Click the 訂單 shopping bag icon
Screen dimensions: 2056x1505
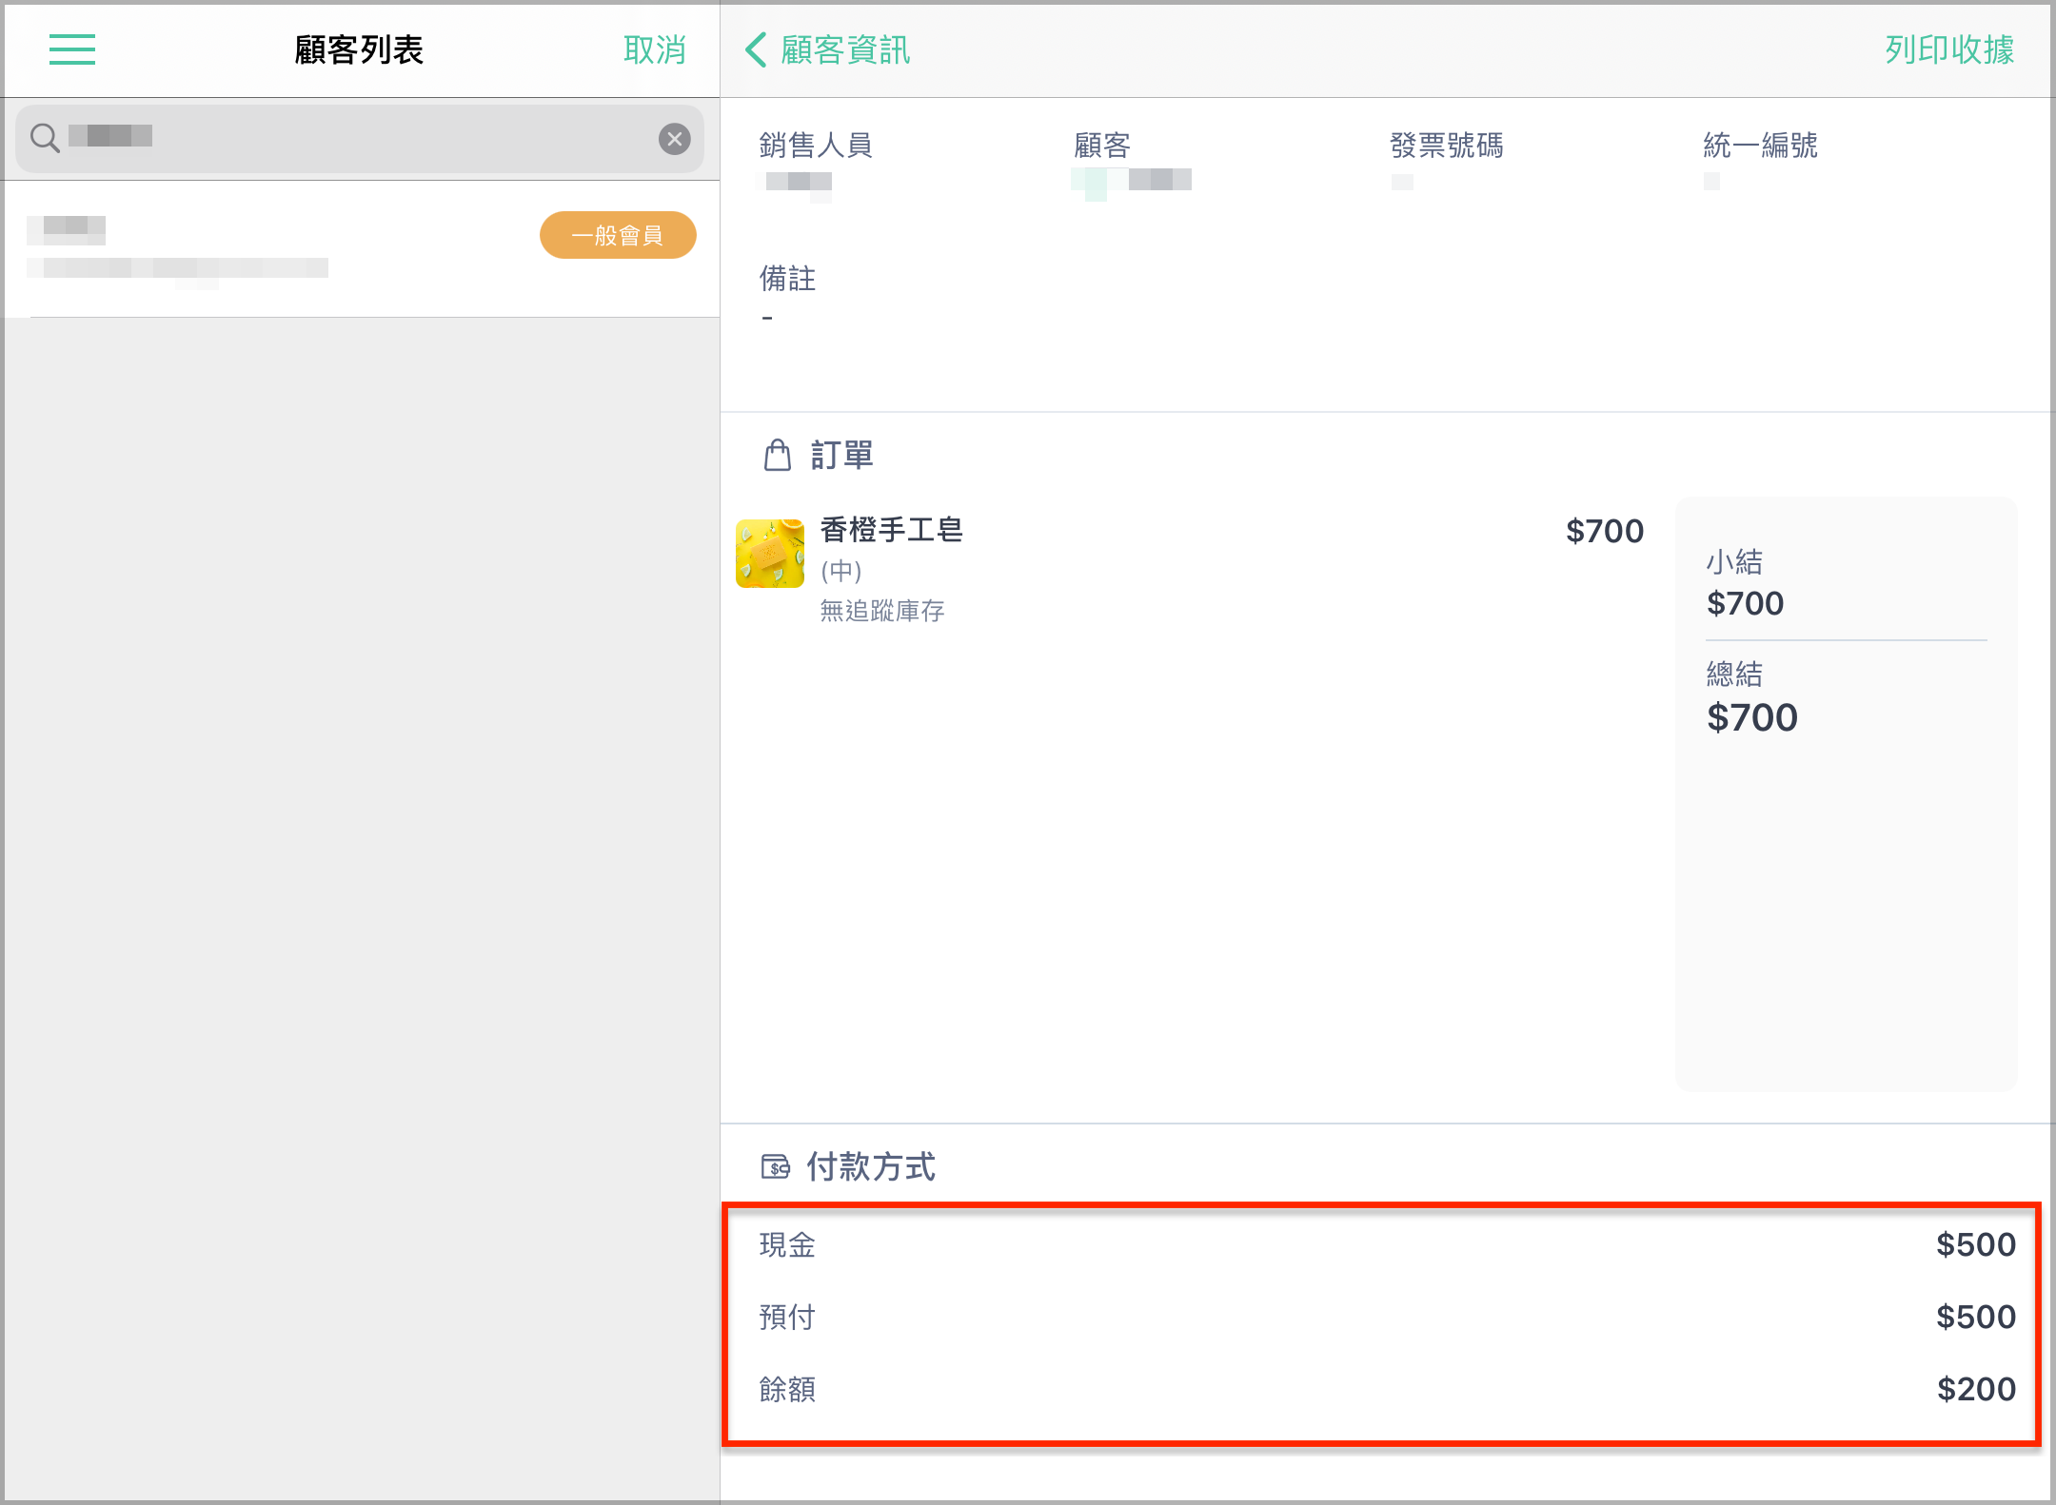click(778, 455)
